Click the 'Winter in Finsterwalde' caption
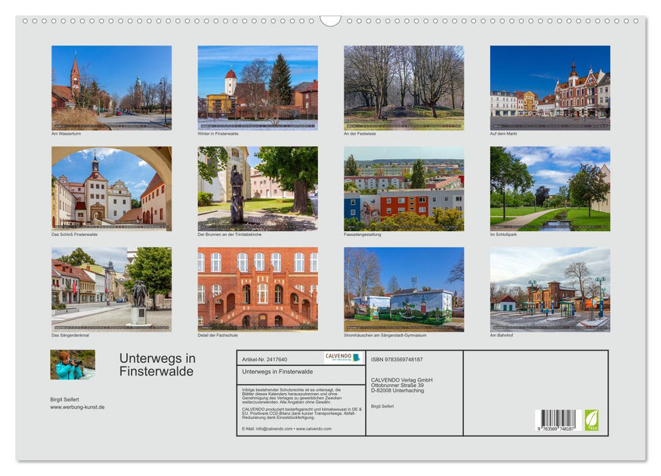 218,133
